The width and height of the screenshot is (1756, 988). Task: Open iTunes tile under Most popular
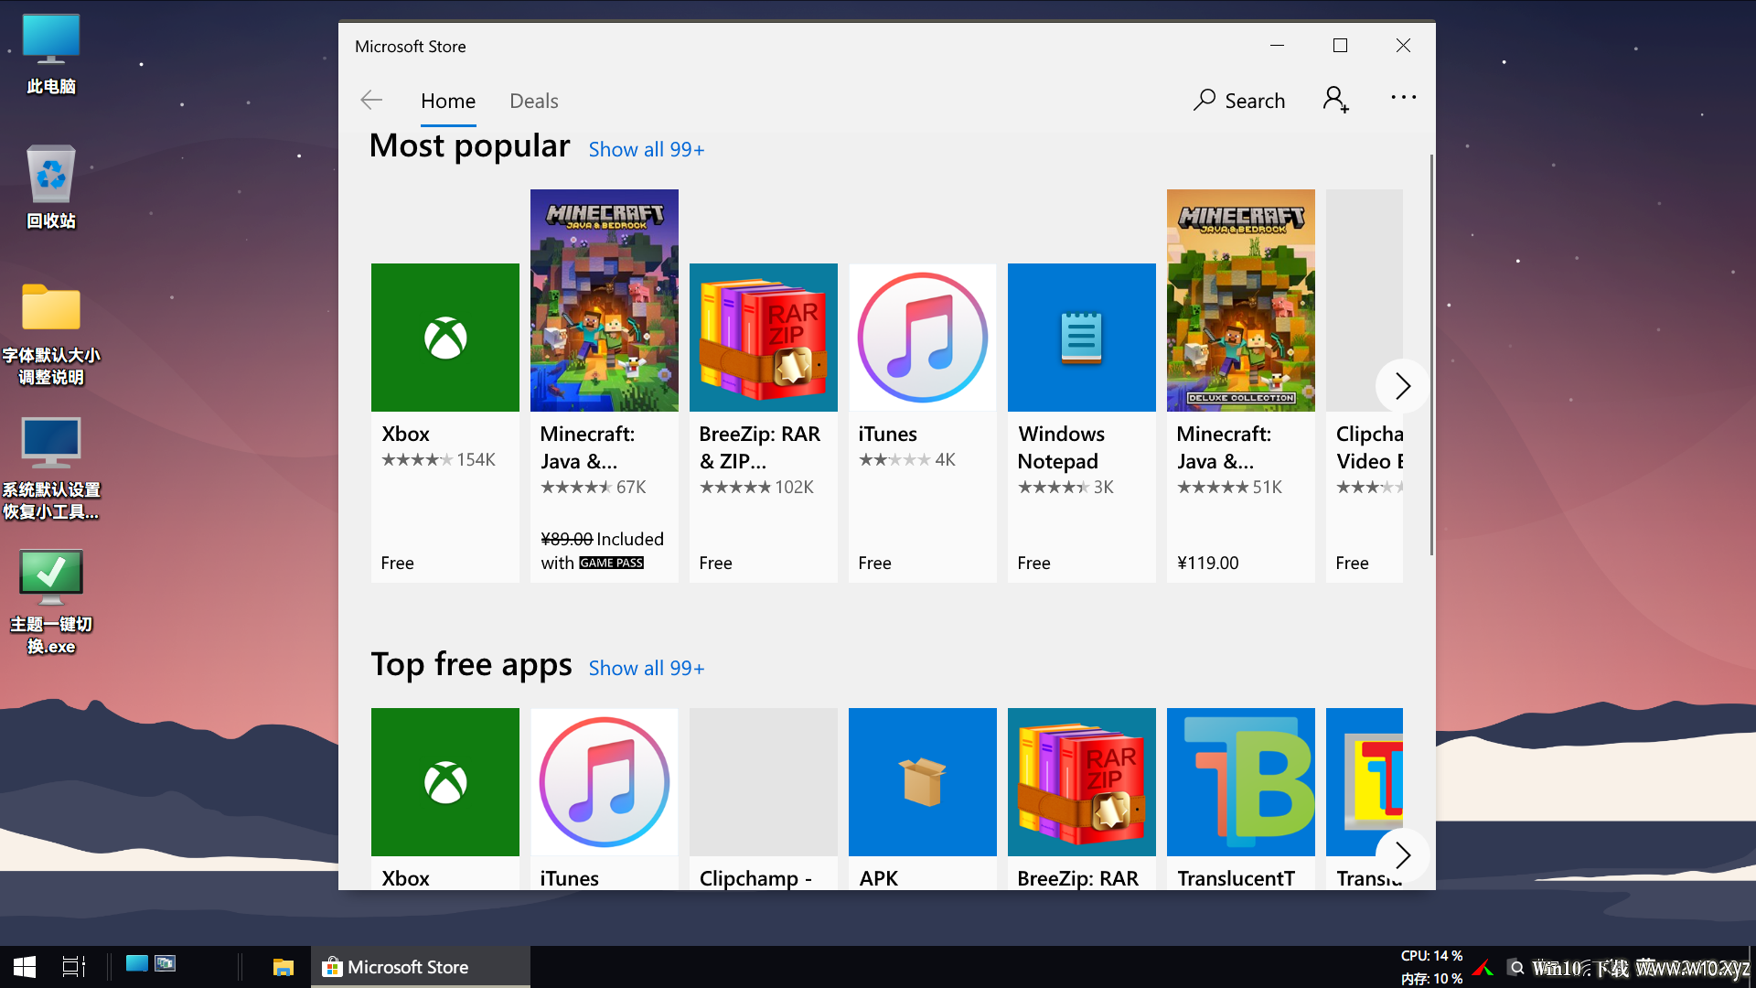(923, 422)
